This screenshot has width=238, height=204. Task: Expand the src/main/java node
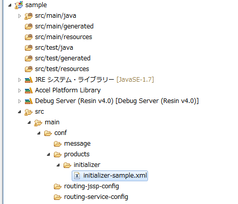pos(19,16)
